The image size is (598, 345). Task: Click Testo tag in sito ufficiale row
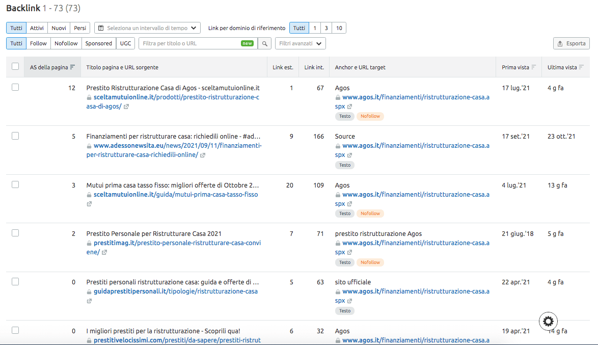pyautogui.click(x=345, y=311)
